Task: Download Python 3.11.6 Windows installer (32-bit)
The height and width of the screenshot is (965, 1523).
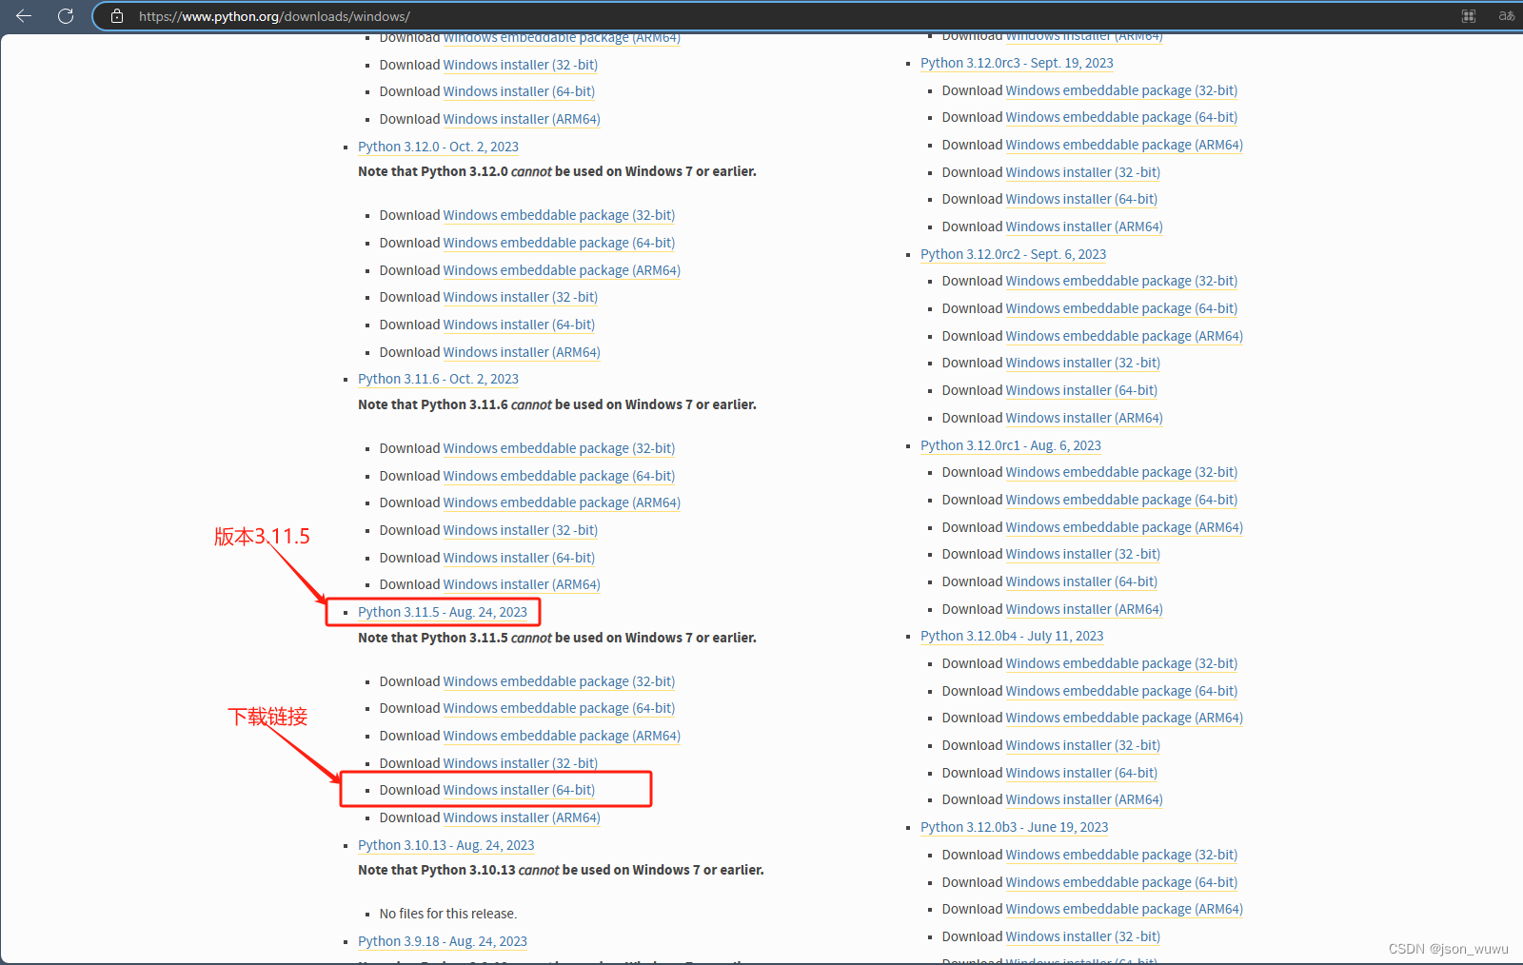Action: [520, 530]
